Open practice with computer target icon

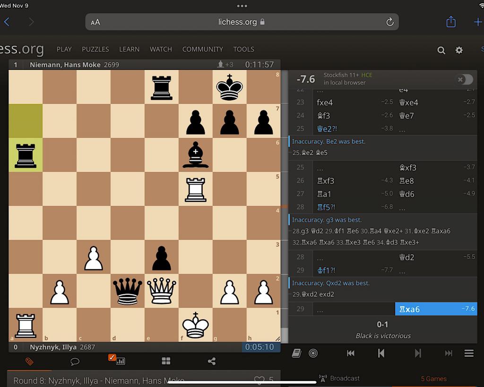313,353
